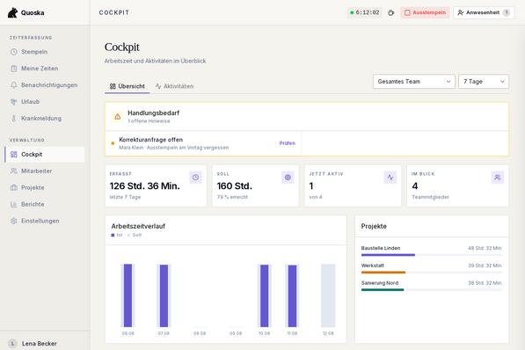Click the target icon on Soll card
The image size is (525, 350).
click(x=288, y=178)
